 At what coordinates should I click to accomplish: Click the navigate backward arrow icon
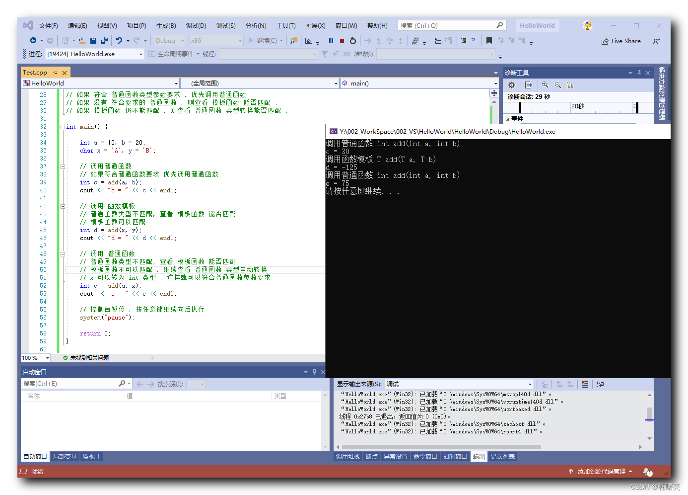tap(33, 41)
